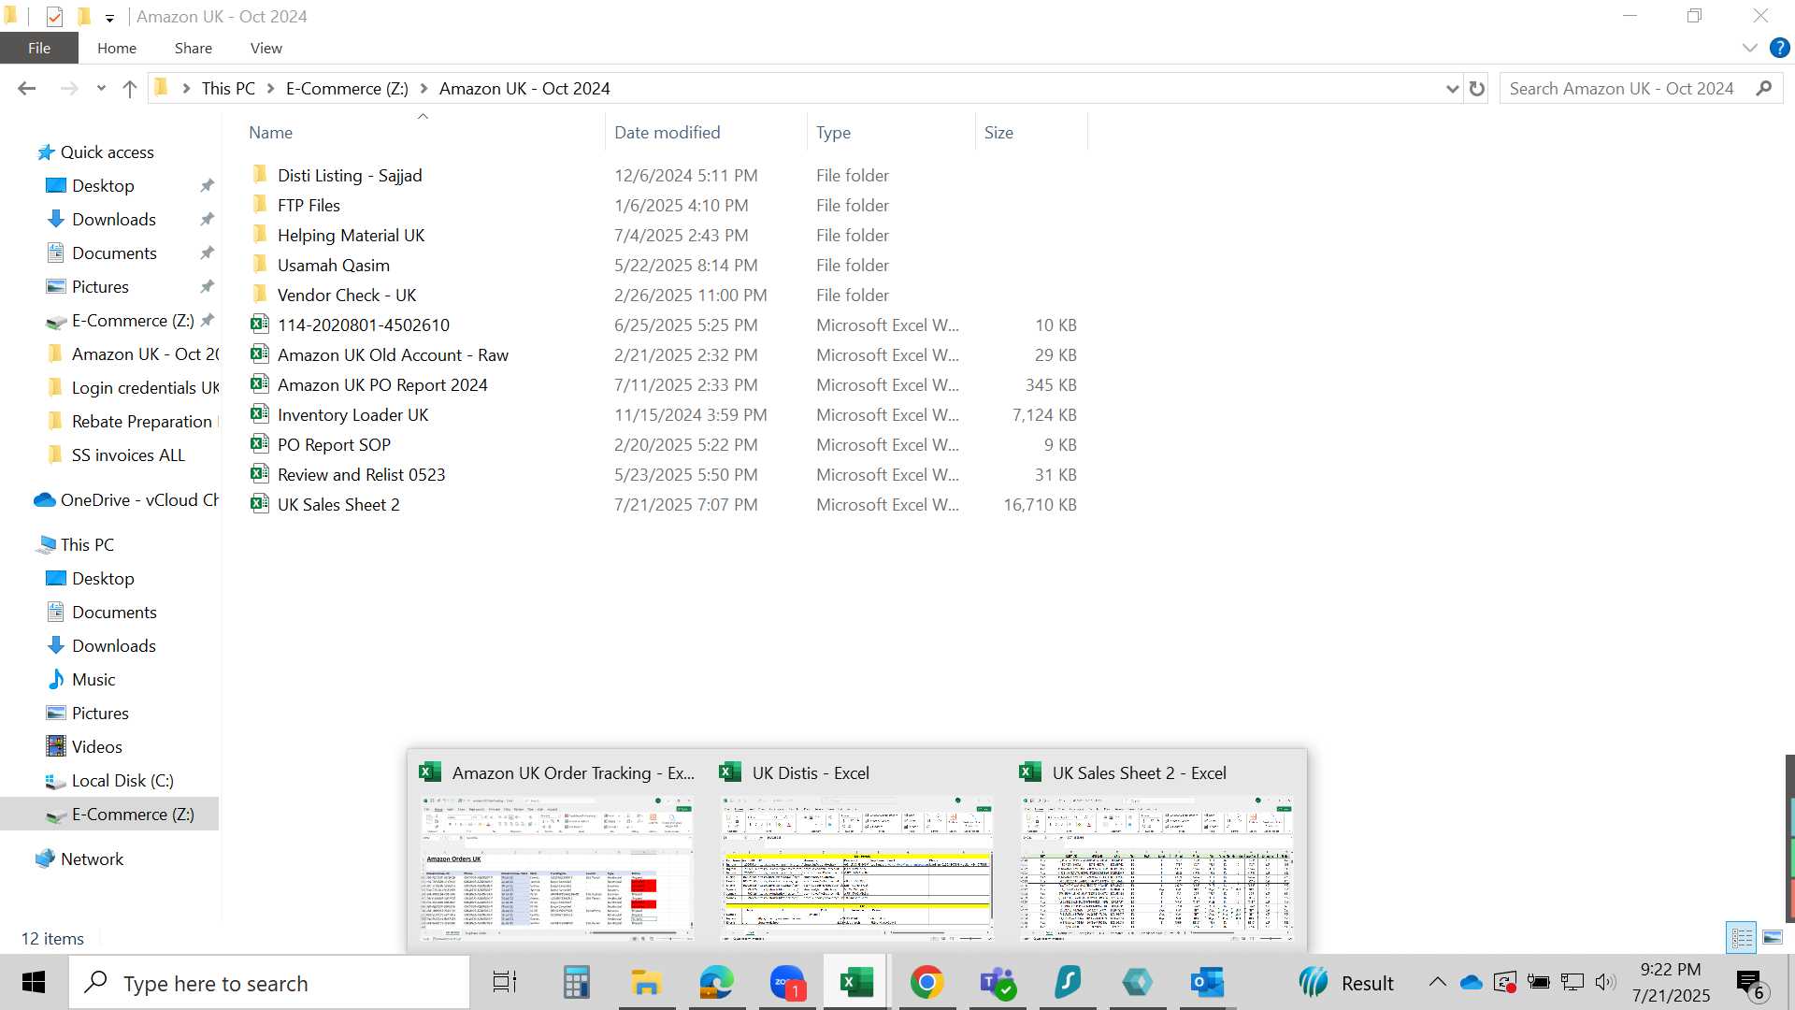Select the UK Distis Excel preview

[x=857, y=851]
